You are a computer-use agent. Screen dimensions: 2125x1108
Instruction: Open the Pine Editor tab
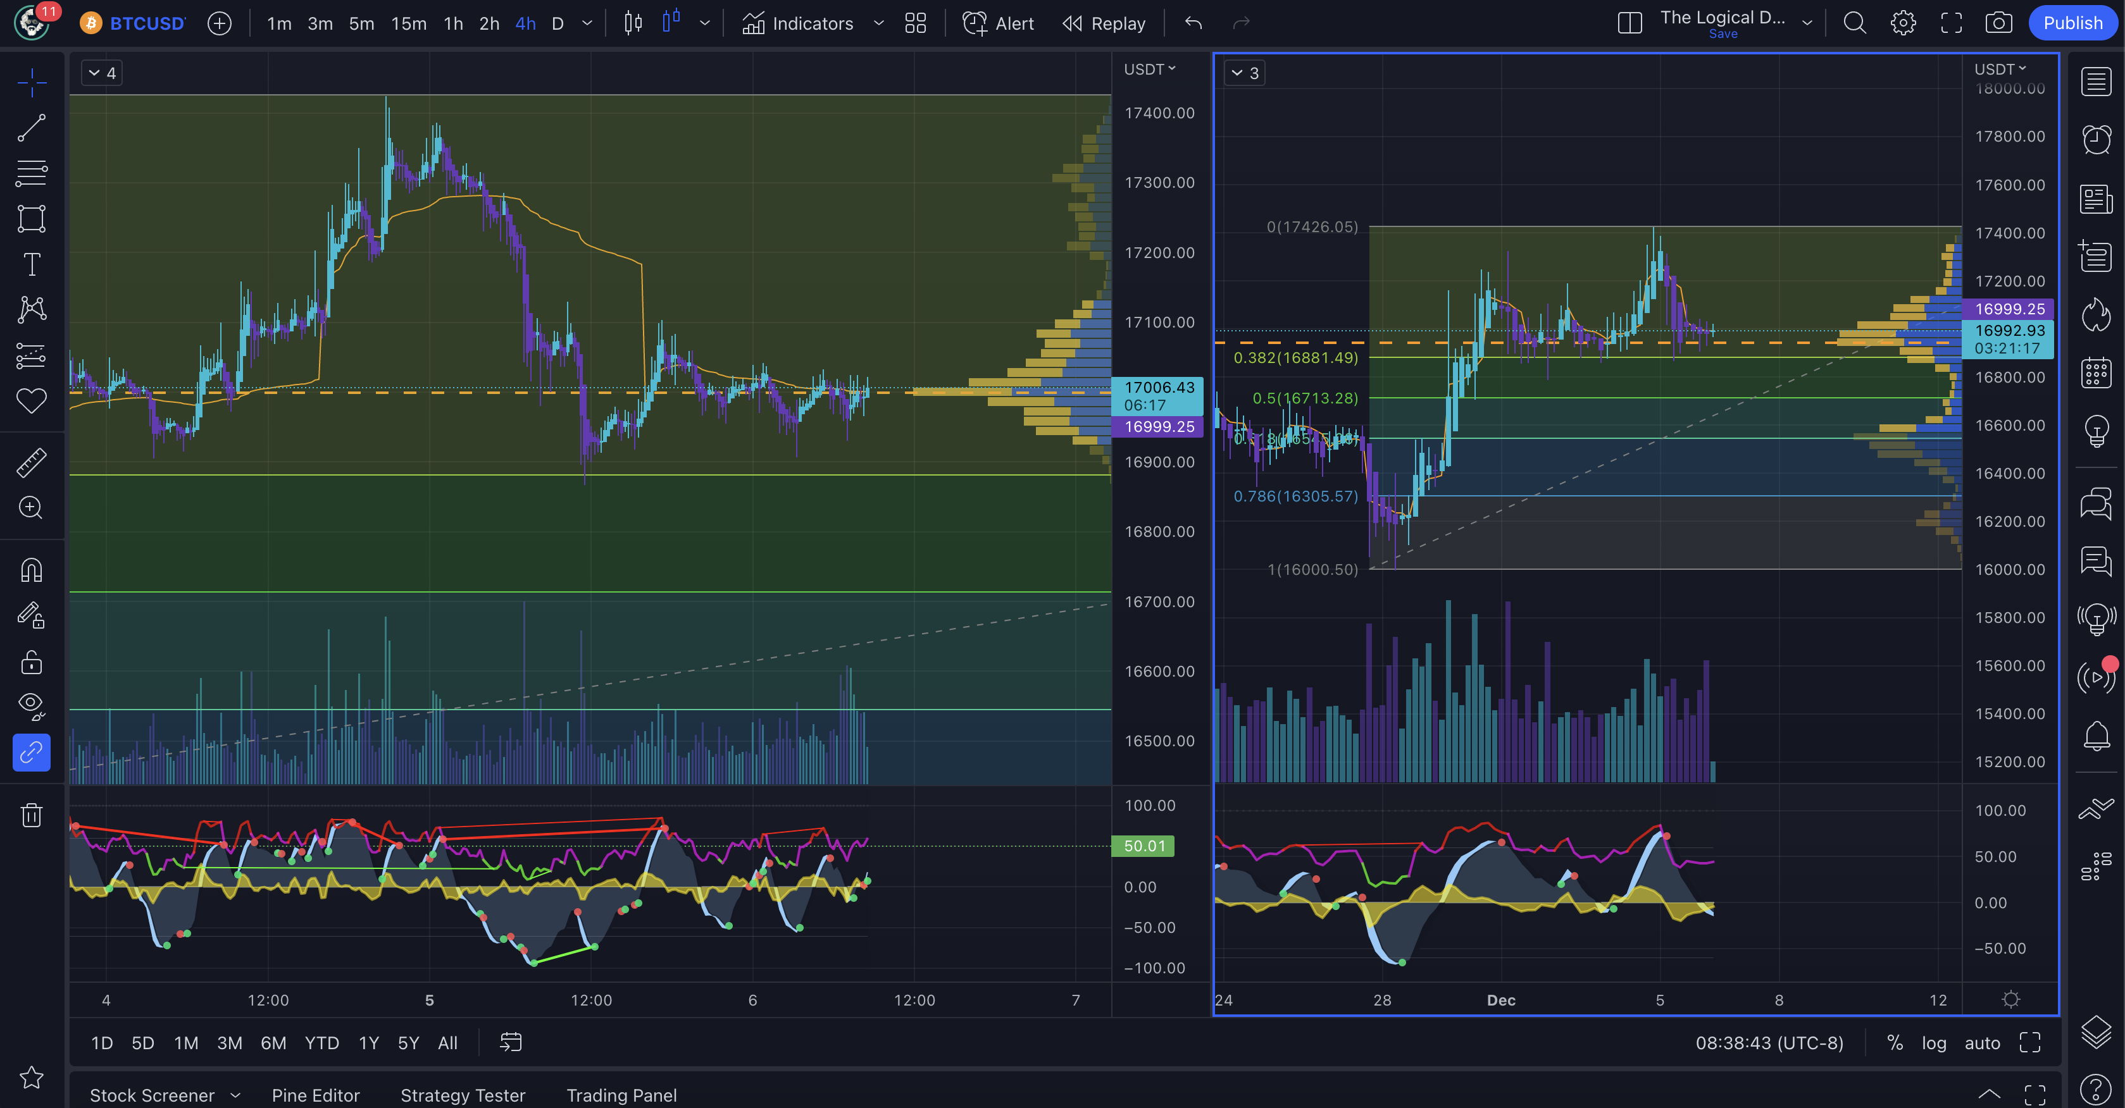pos(316,1095)
